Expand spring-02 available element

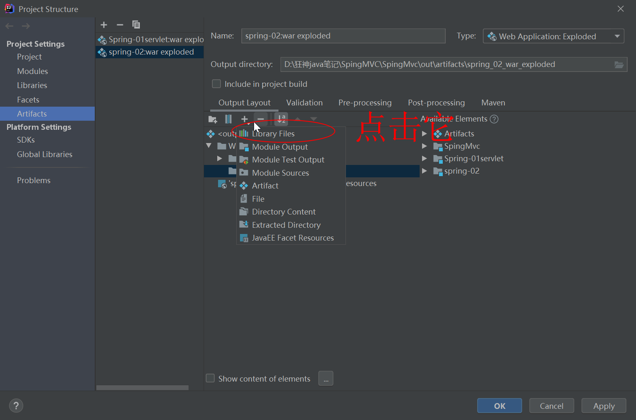(x=424, y=171)
